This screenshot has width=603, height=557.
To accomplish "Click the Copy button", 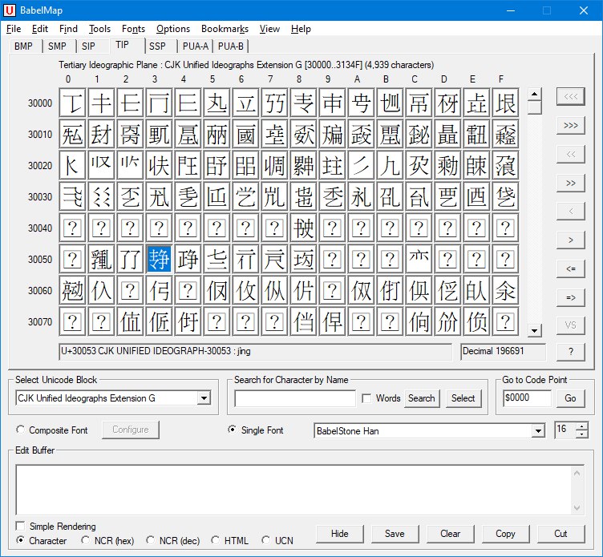I will point(505,534).
